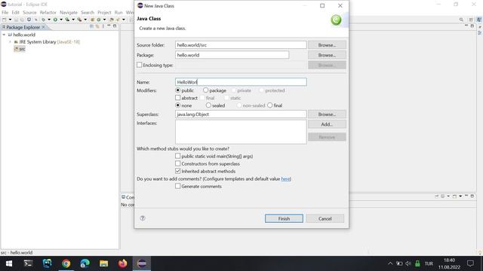Open Package Explorer View Menu dots icon
Screen dimensions: 483x271
point(103,26)
